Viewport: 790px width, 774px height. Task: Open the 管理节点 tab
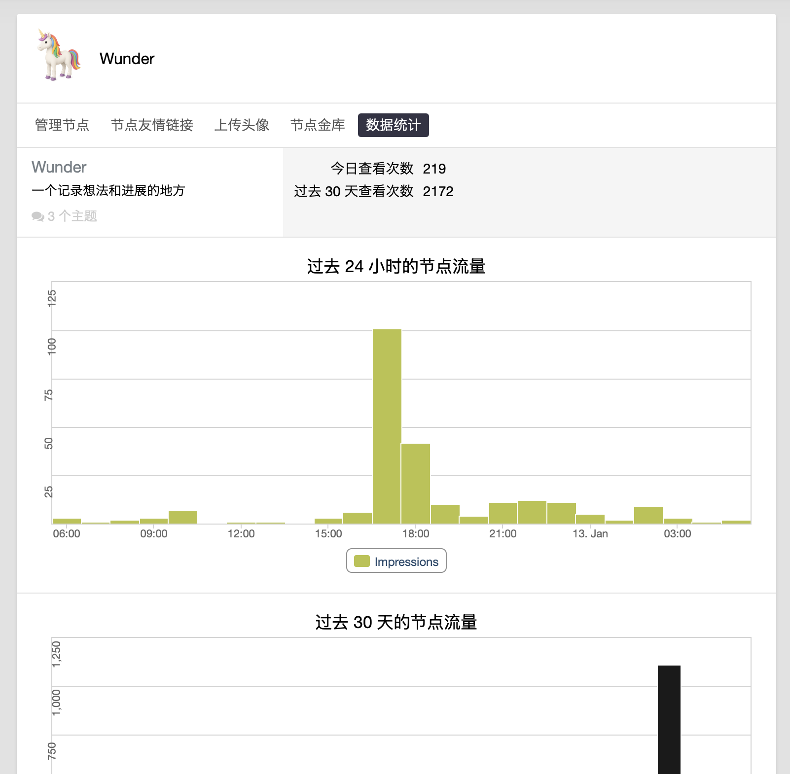click(x=62, y=125)
